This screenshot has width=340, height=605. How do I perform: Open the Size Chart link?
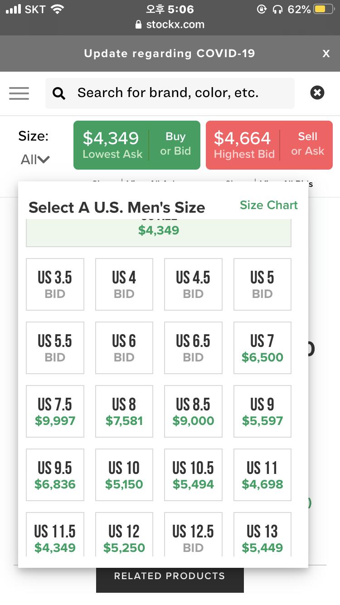[x=268, y=205]
